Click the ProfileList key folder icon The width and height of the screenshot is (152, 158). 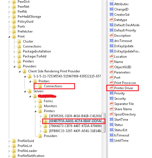pos(14,146)
